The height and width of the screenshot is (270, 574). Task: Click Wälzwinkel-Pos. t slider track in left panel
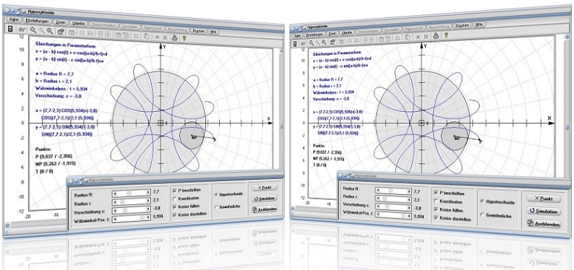[132, 219]
